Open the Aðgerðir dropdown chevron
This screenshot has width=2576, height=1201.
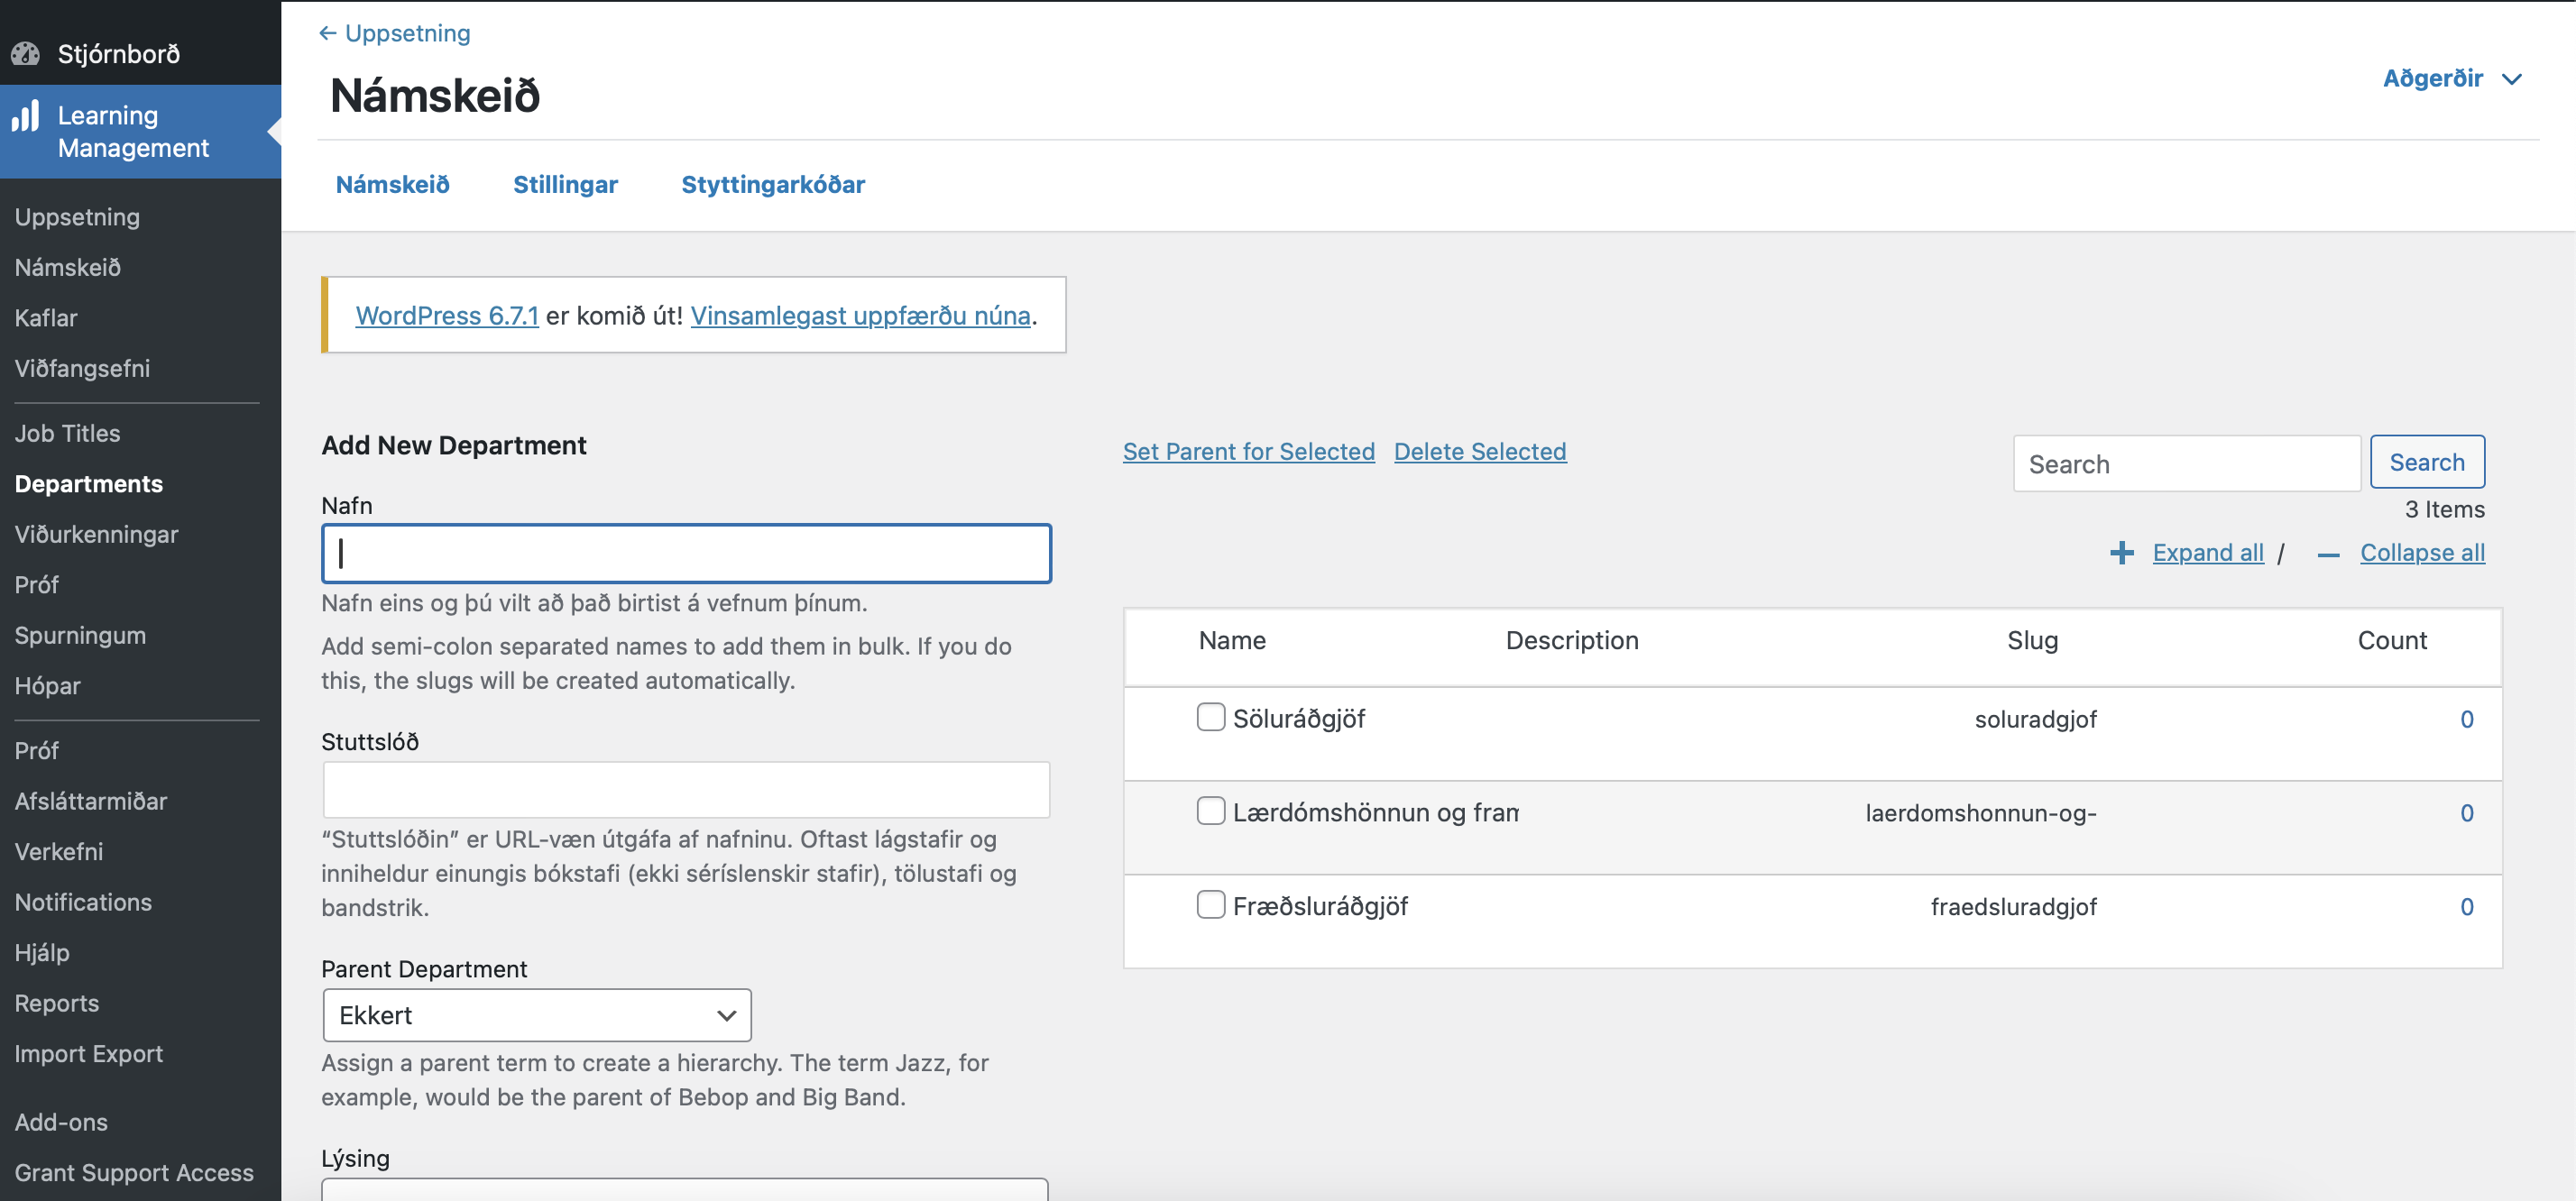pyautogui.click(x=2512, y=79)
